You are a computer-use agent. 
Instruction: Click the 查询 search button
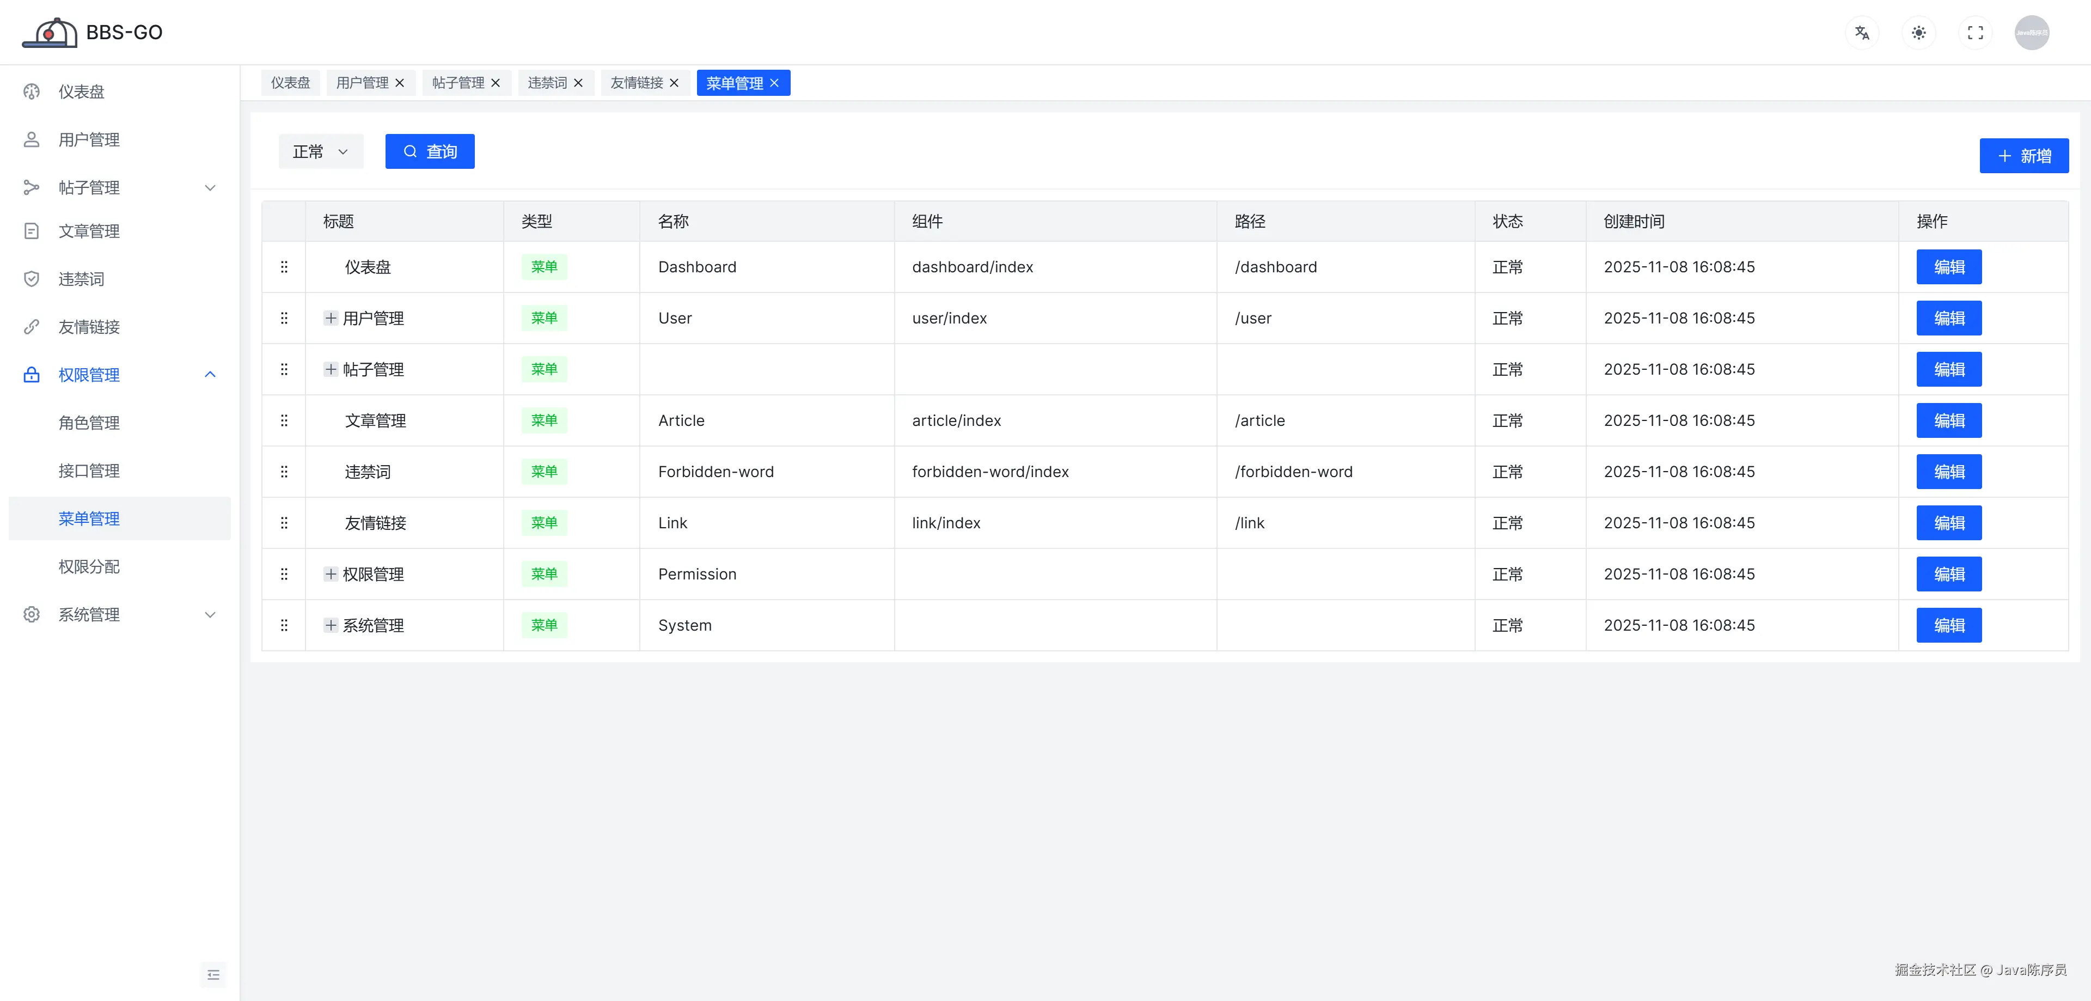[430, 152]
